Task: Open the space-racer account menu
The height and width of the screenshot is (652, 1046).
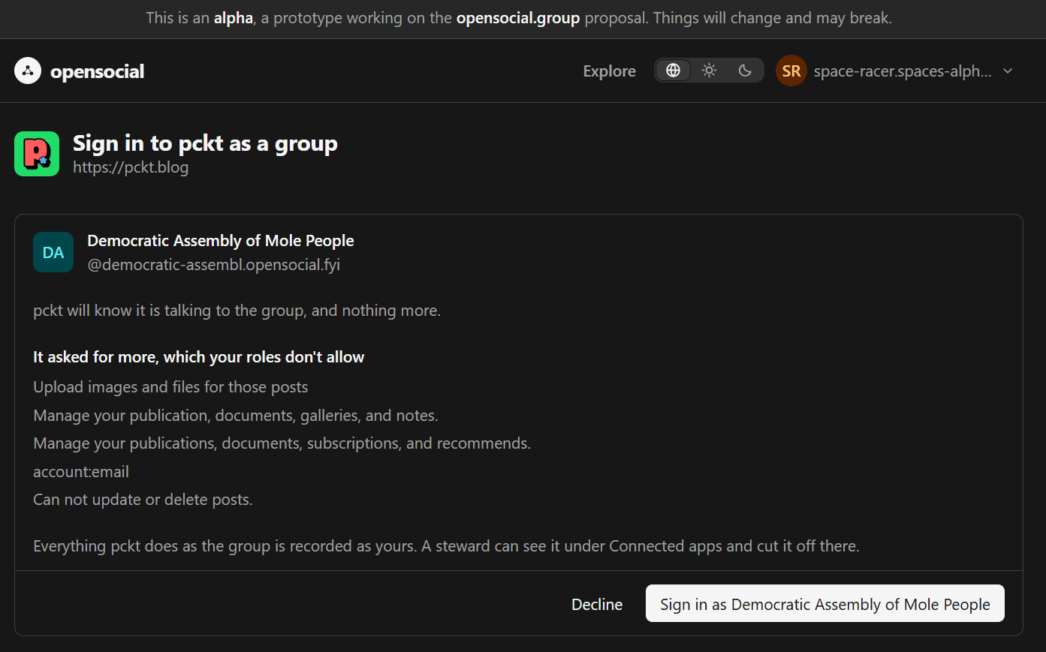Action: (x=895, y=71)
